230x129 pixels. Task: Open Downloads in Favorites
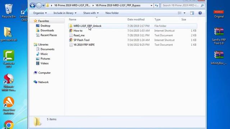(47, 30)
